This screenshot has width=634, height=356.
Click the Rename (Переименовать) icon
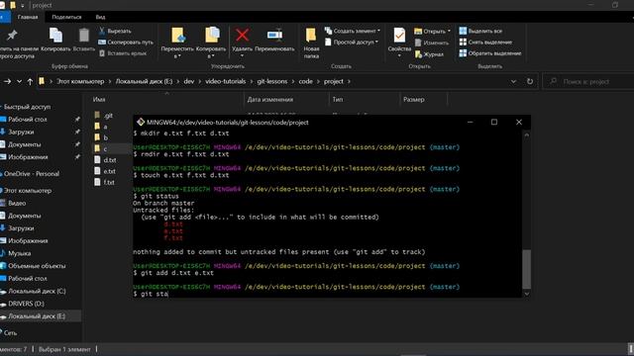point(274,36)
